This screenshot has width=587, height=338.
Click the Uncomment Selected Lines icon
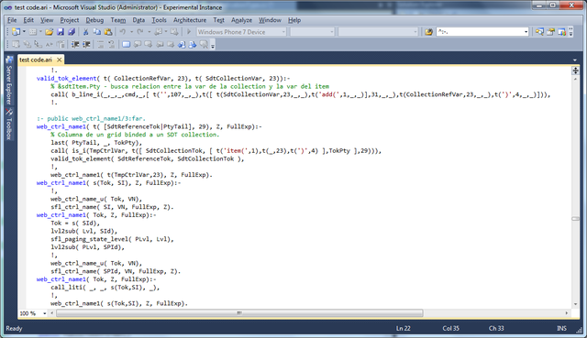point(111,45)
